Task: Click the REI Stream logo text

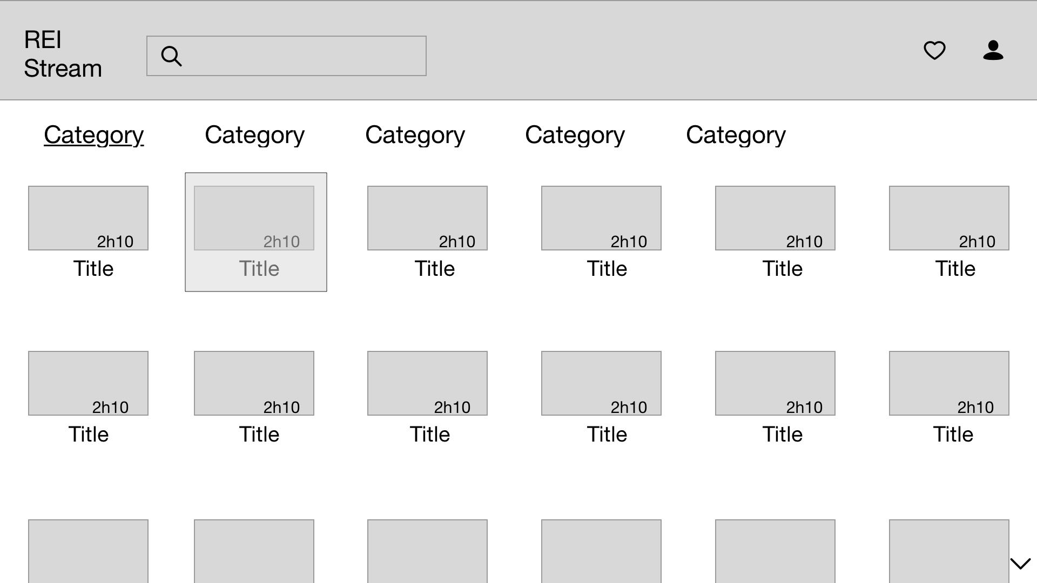Action: point(63,54)
